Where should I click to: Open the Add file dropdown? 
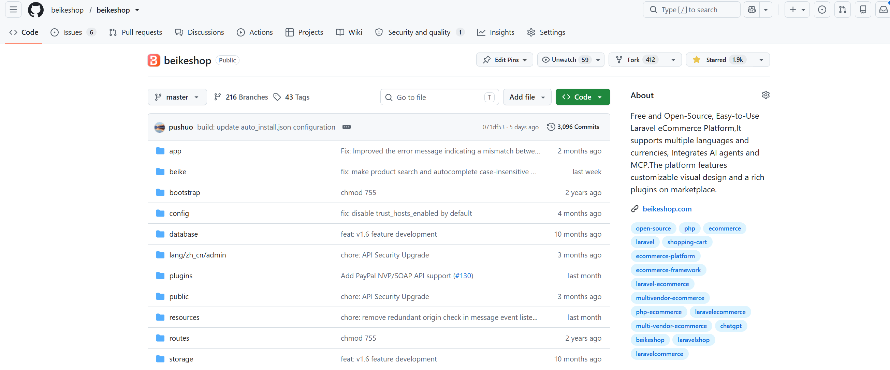pyautogui.click(x=527, y=97)
